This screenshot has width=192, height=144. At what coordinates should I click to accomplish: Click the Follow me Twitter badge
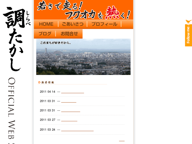point(189,33)
